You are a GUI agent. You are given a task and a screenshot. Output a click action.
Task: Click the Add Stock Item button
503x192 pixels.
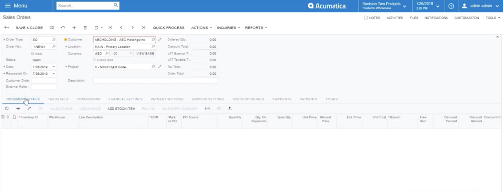[x=121, y=109]
